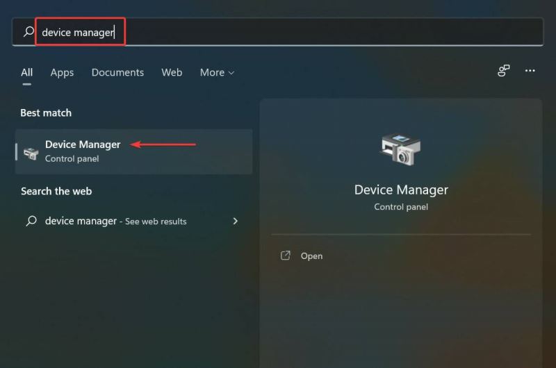556x368 pixels.
Task: Click the magnifier icon in the search box
Action: pos(28,32)
